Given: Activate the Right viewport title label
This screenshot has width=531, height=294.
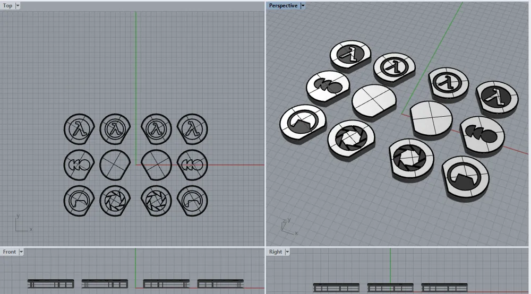Looking at the screenshot, I should pos(275,252).
